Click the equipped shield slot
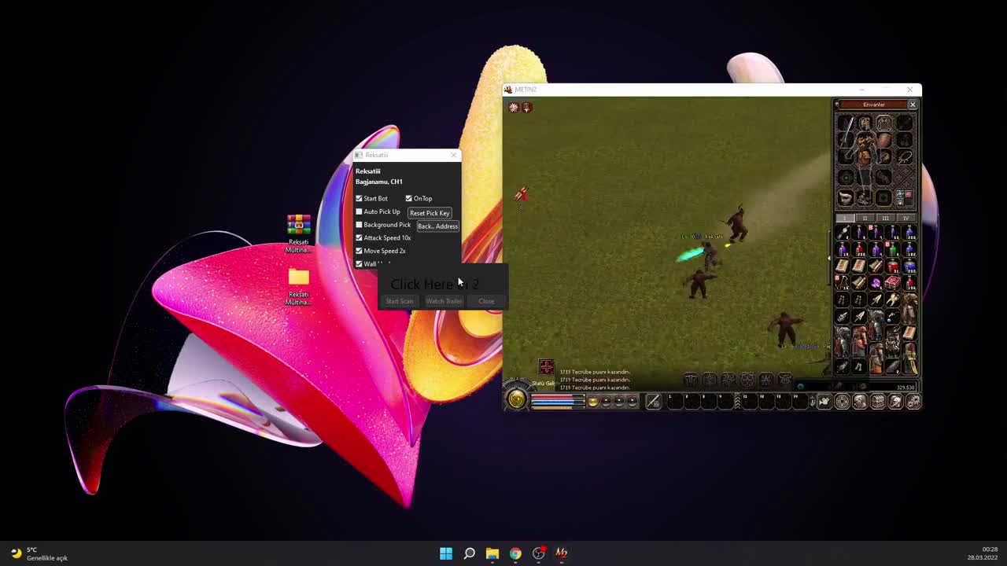 (x=884, y=141)
